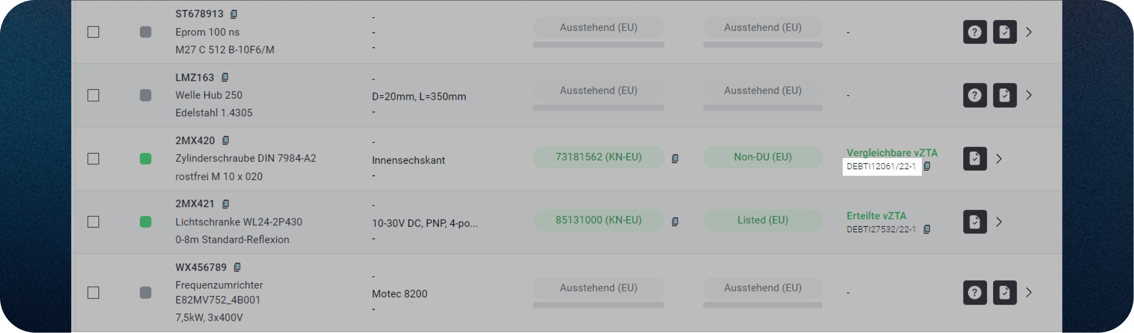Viewport: 1134px width, 333px height.
Task: Expand the WX456789 row arrow
Action: coord(1029,293)
